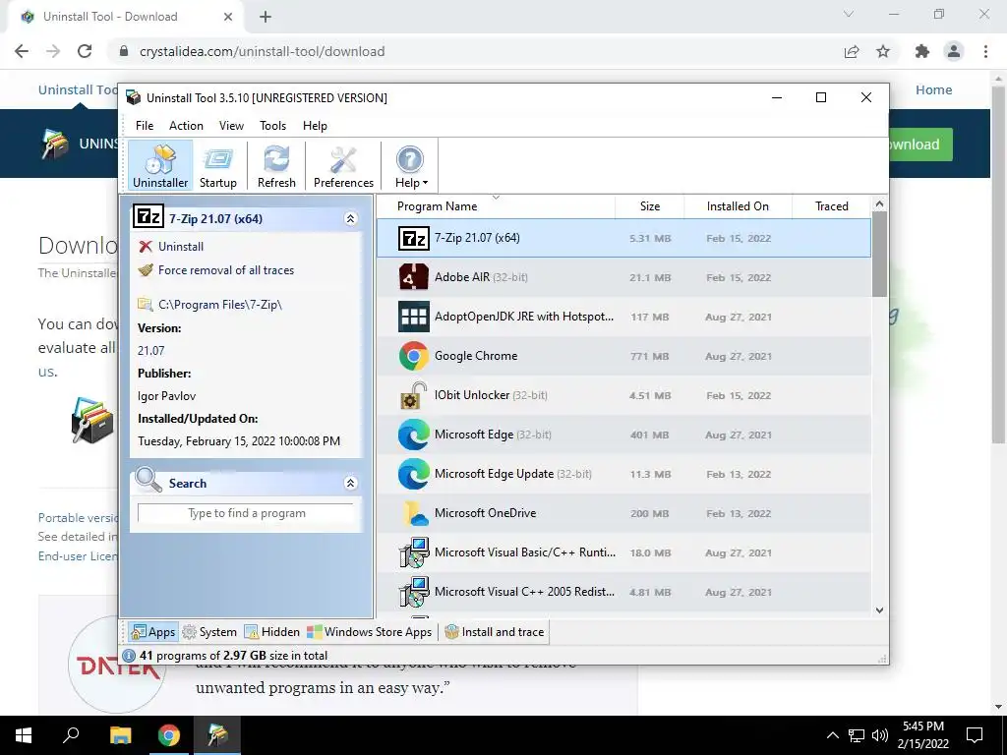Sort by Installed On column header
This screenshot has width=1007, height=755.
(738, 206)
